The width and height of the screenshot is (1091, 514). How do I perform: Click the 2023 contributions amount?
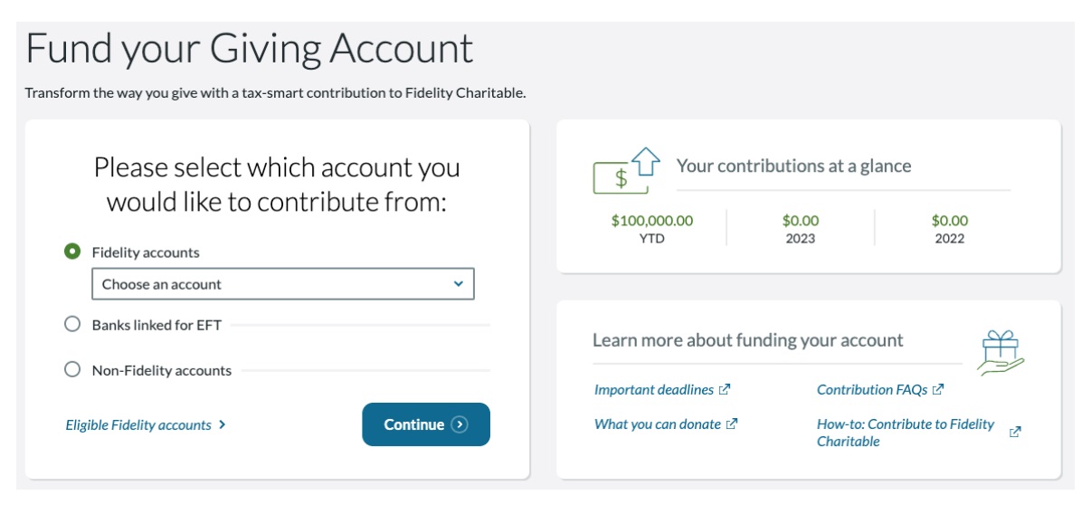tap(800, 221)
